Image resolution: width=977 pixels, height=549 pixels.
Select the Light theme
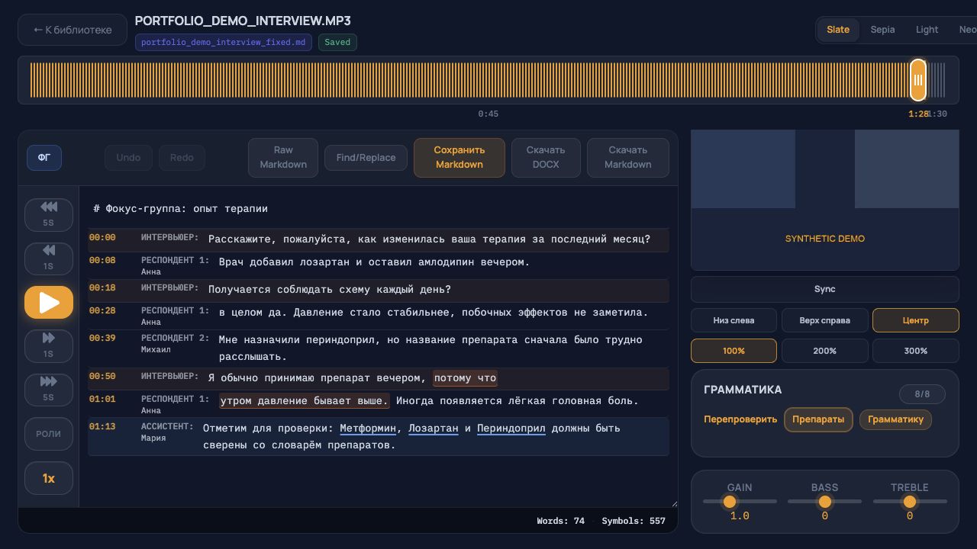click(927, 30)
